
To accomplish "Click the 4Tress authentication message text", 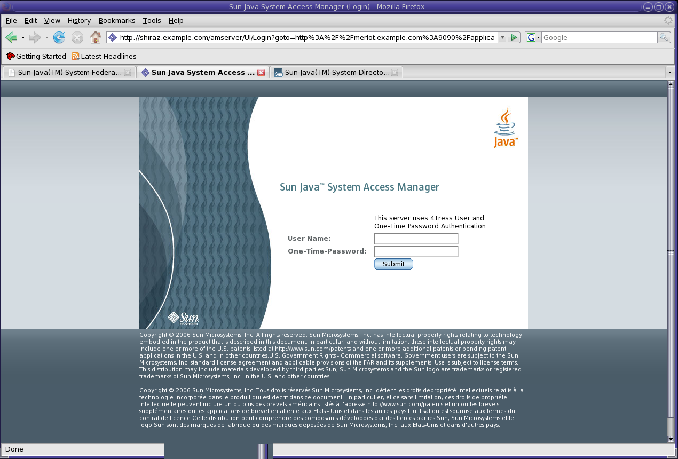I will pos(430,222).
